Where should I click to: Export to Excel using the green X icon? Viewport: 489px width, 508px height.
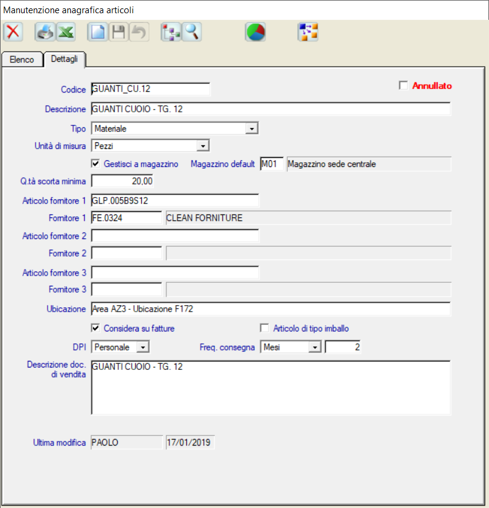[66, 32]
